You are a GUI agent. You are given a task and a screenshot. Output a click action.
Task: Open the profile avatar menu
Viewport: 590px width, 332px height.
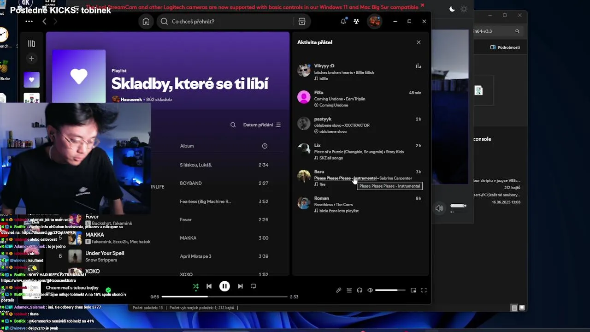(374, 21)
